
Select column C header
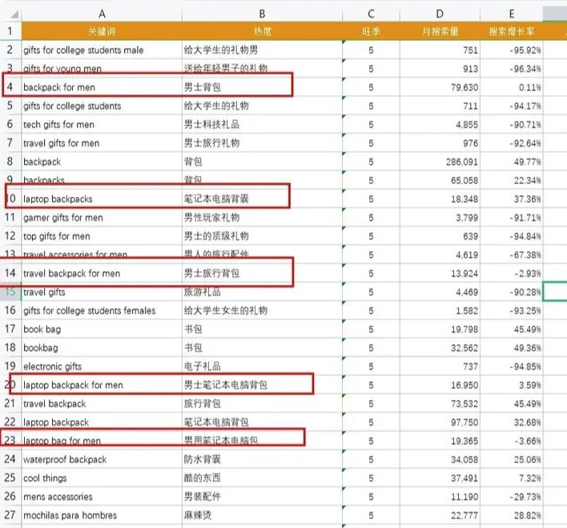371,14
